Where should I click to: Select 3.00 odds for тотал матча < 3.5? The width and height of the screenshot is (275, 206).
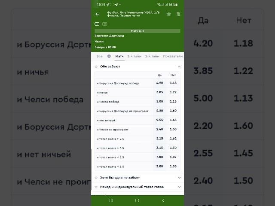[x=159, y=167]
